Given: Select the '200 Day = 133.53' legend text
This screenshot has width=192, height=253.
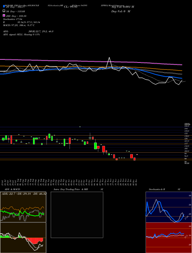Looking at the screenshot, I should (16, 16).
